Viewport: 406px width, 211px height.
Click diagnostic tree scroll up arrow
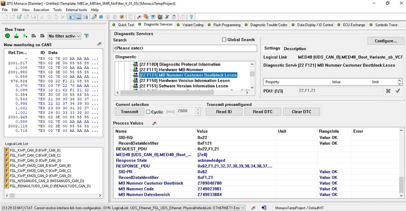tap(252, 64)
